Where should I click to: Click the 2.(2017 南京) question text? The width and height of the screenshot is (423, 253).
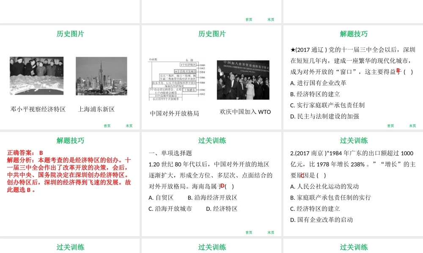click(353, 164)
